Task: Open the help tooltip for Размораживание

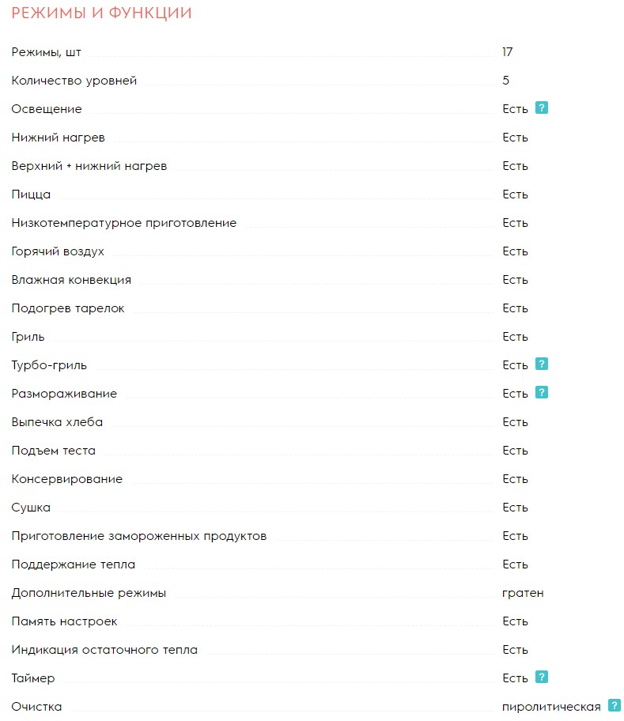Action: pos(542,392)
